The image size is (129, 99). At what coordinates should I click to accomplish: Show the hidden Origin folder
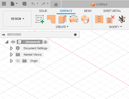click(x=18, y=61)
